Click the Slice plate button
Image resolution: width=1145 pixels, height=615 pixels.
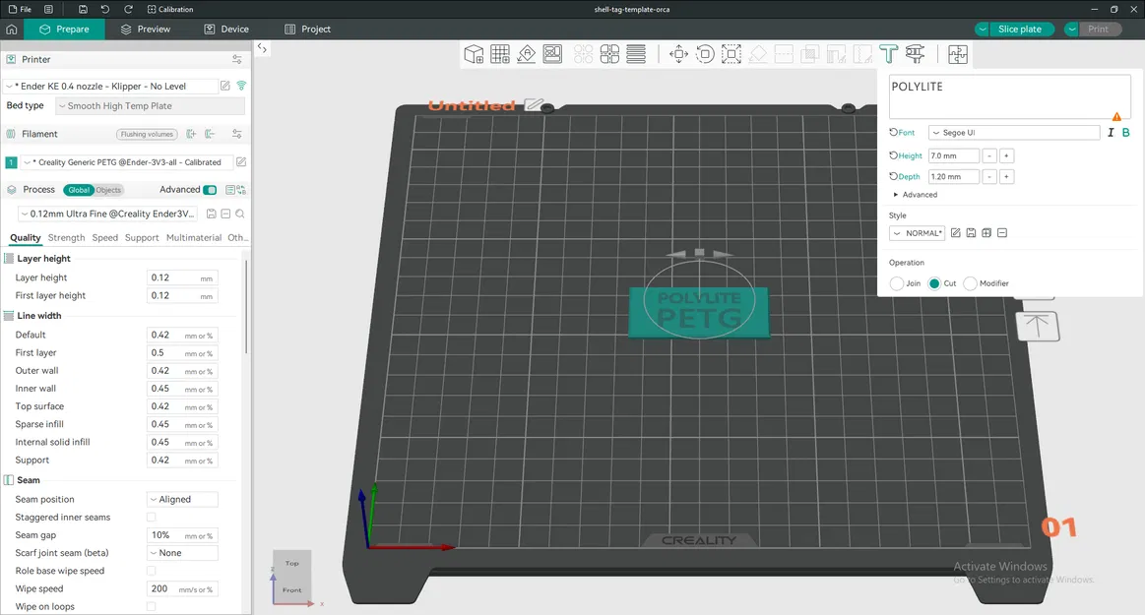pyautogui.click(x=1020, y=30)
